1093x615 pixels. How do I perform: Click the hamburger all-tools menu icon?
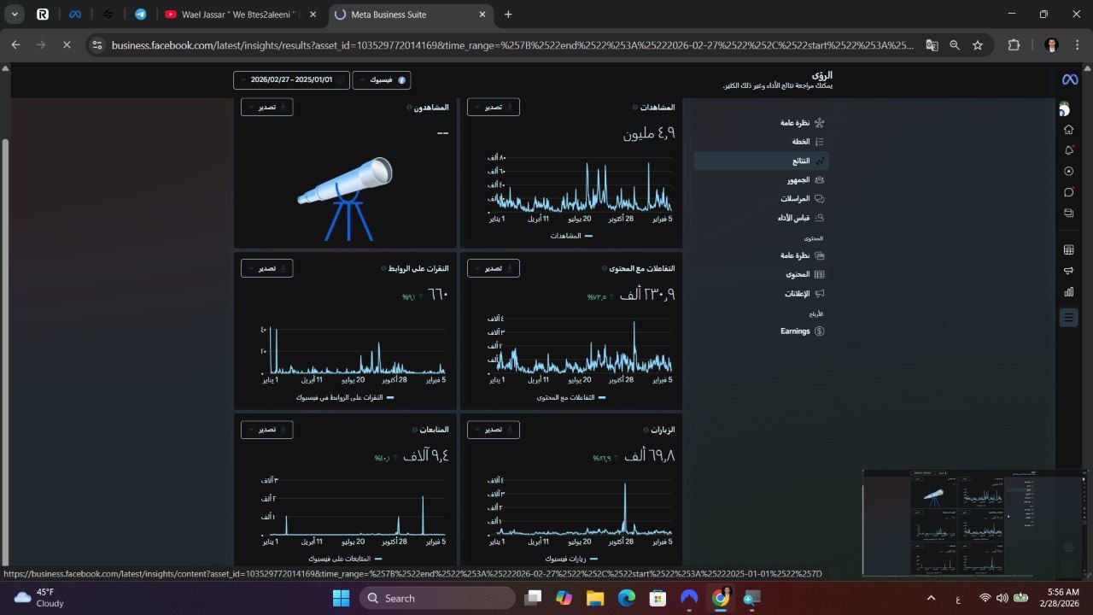[1068, 318]
